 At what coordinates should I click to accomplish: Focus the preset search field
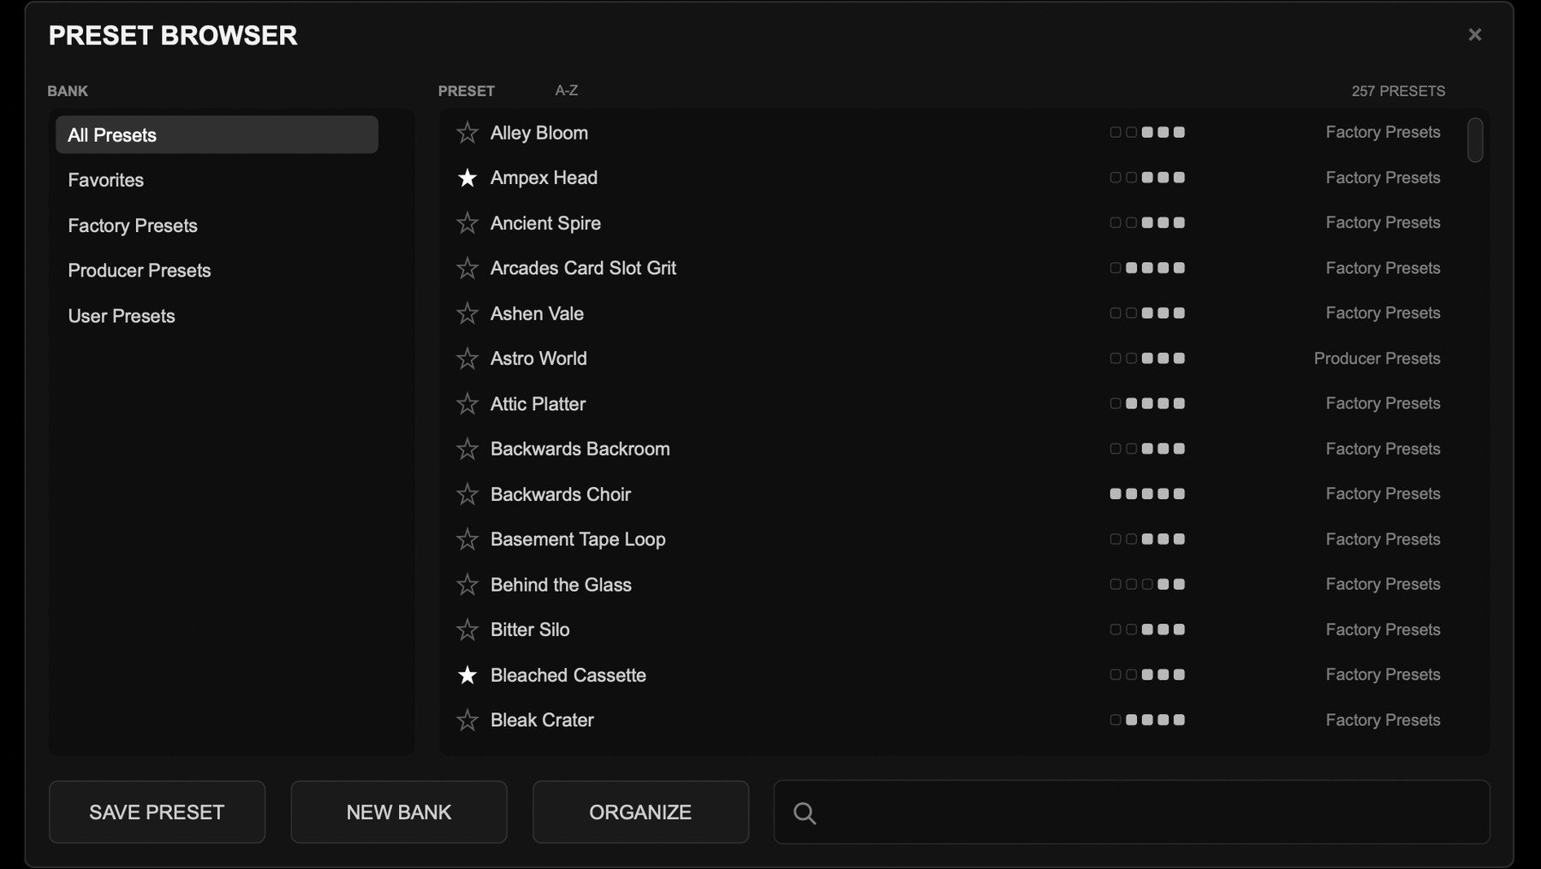pyautogui.click(x=1132, y=812)
